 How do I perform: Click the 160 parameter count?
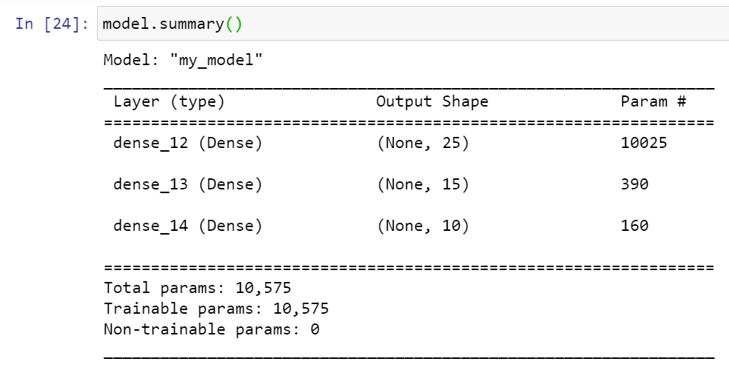[x=634, y=226]
